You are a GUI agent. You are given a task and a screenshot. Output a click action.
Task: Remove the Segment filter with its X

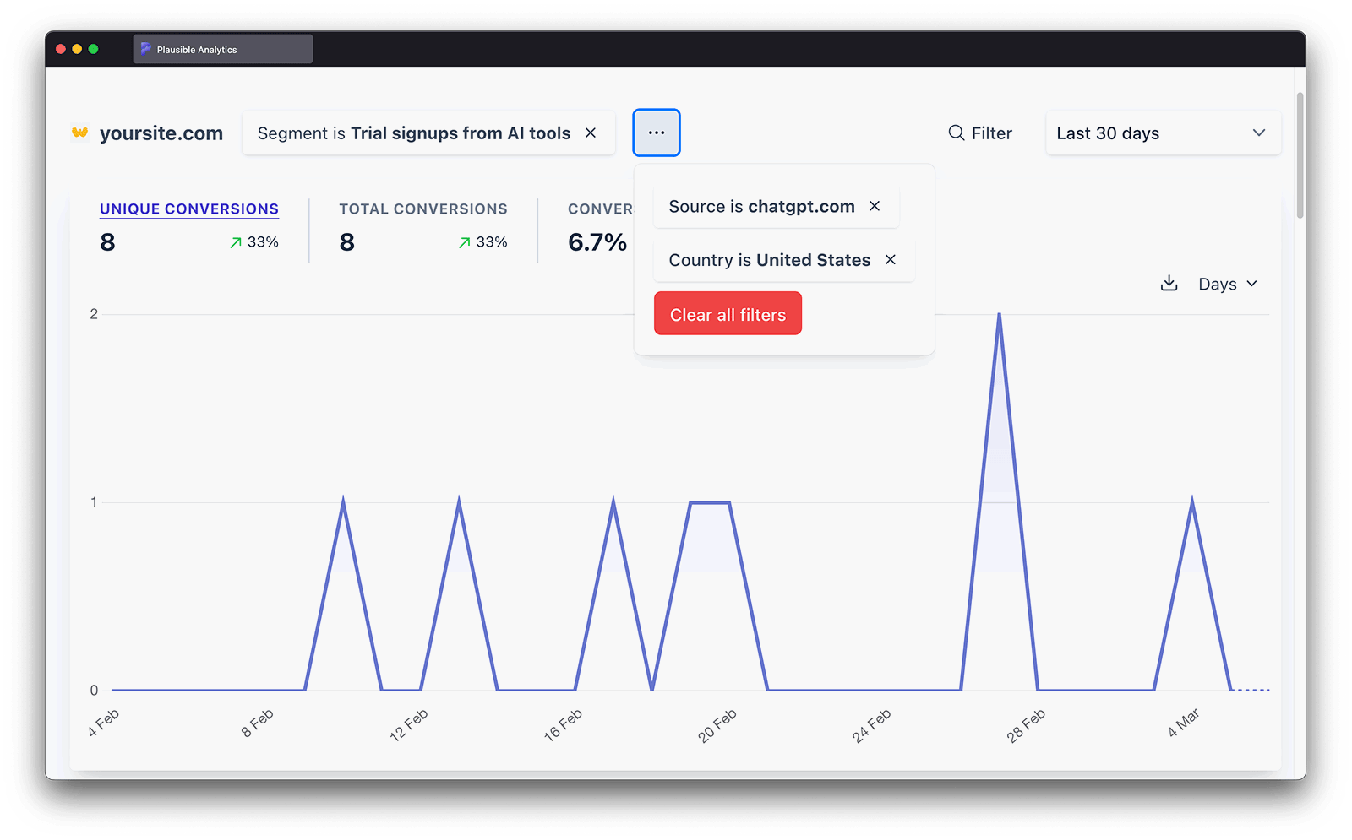point(591,133)
